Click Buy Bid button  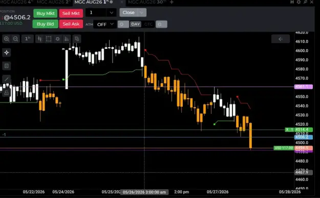45,24
